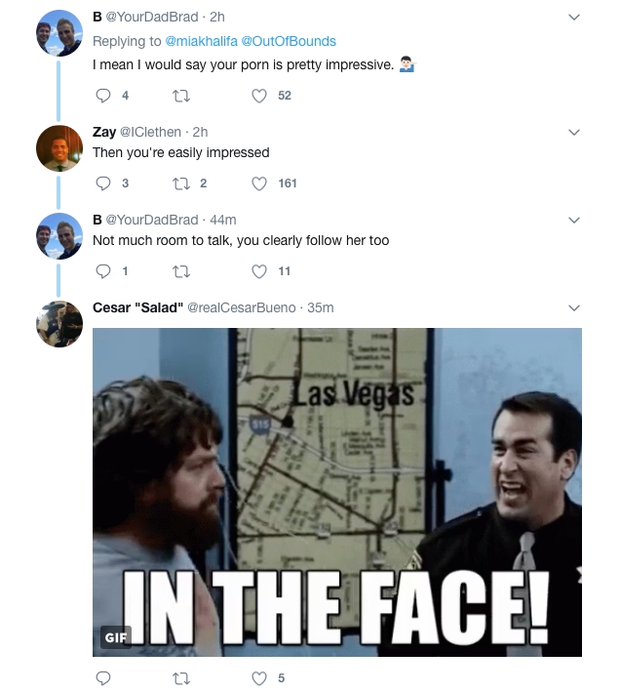Viewport: 621px width, 692px height.
Task: Retweet B's 'Not much room to talk' tweet
Action: point(180,271)
